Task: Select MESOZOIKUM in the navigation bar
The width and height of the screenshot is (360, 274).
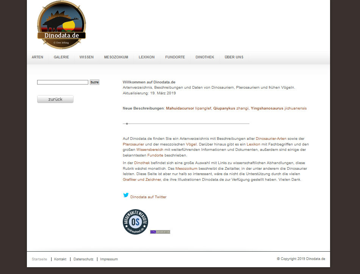Action: pos(116,57)
